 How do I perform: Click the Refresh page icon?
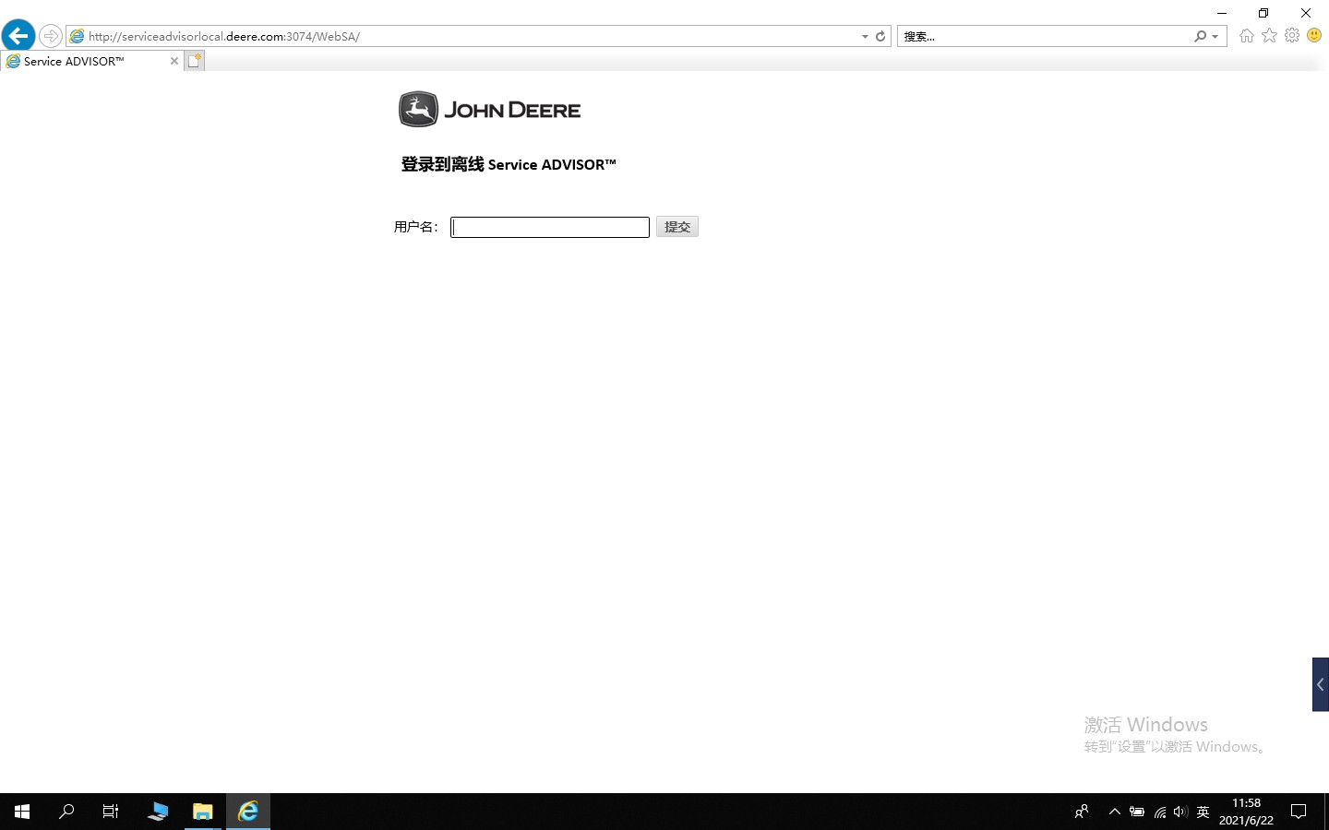[880, 36]
